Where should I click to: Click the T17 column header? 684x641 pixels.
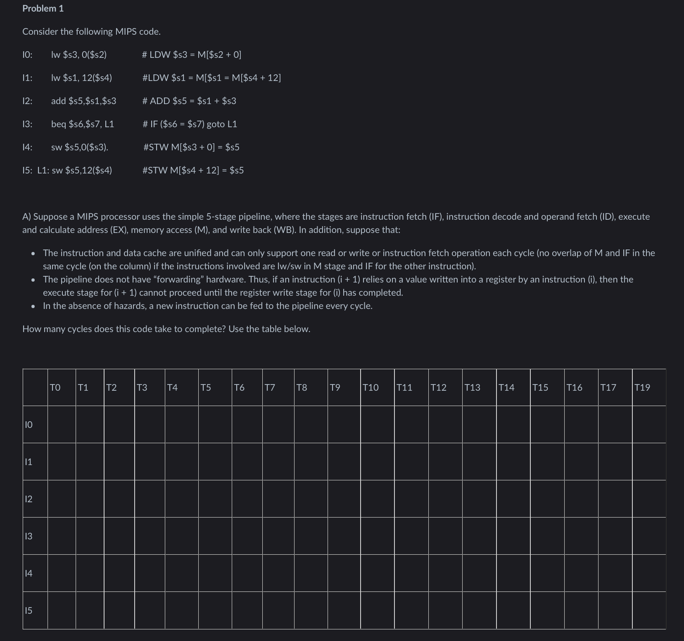615,387
